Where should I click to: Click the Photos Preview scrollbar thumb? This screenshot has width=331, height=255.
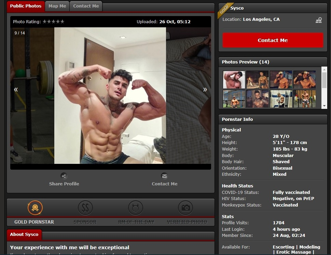click(324, 80)
